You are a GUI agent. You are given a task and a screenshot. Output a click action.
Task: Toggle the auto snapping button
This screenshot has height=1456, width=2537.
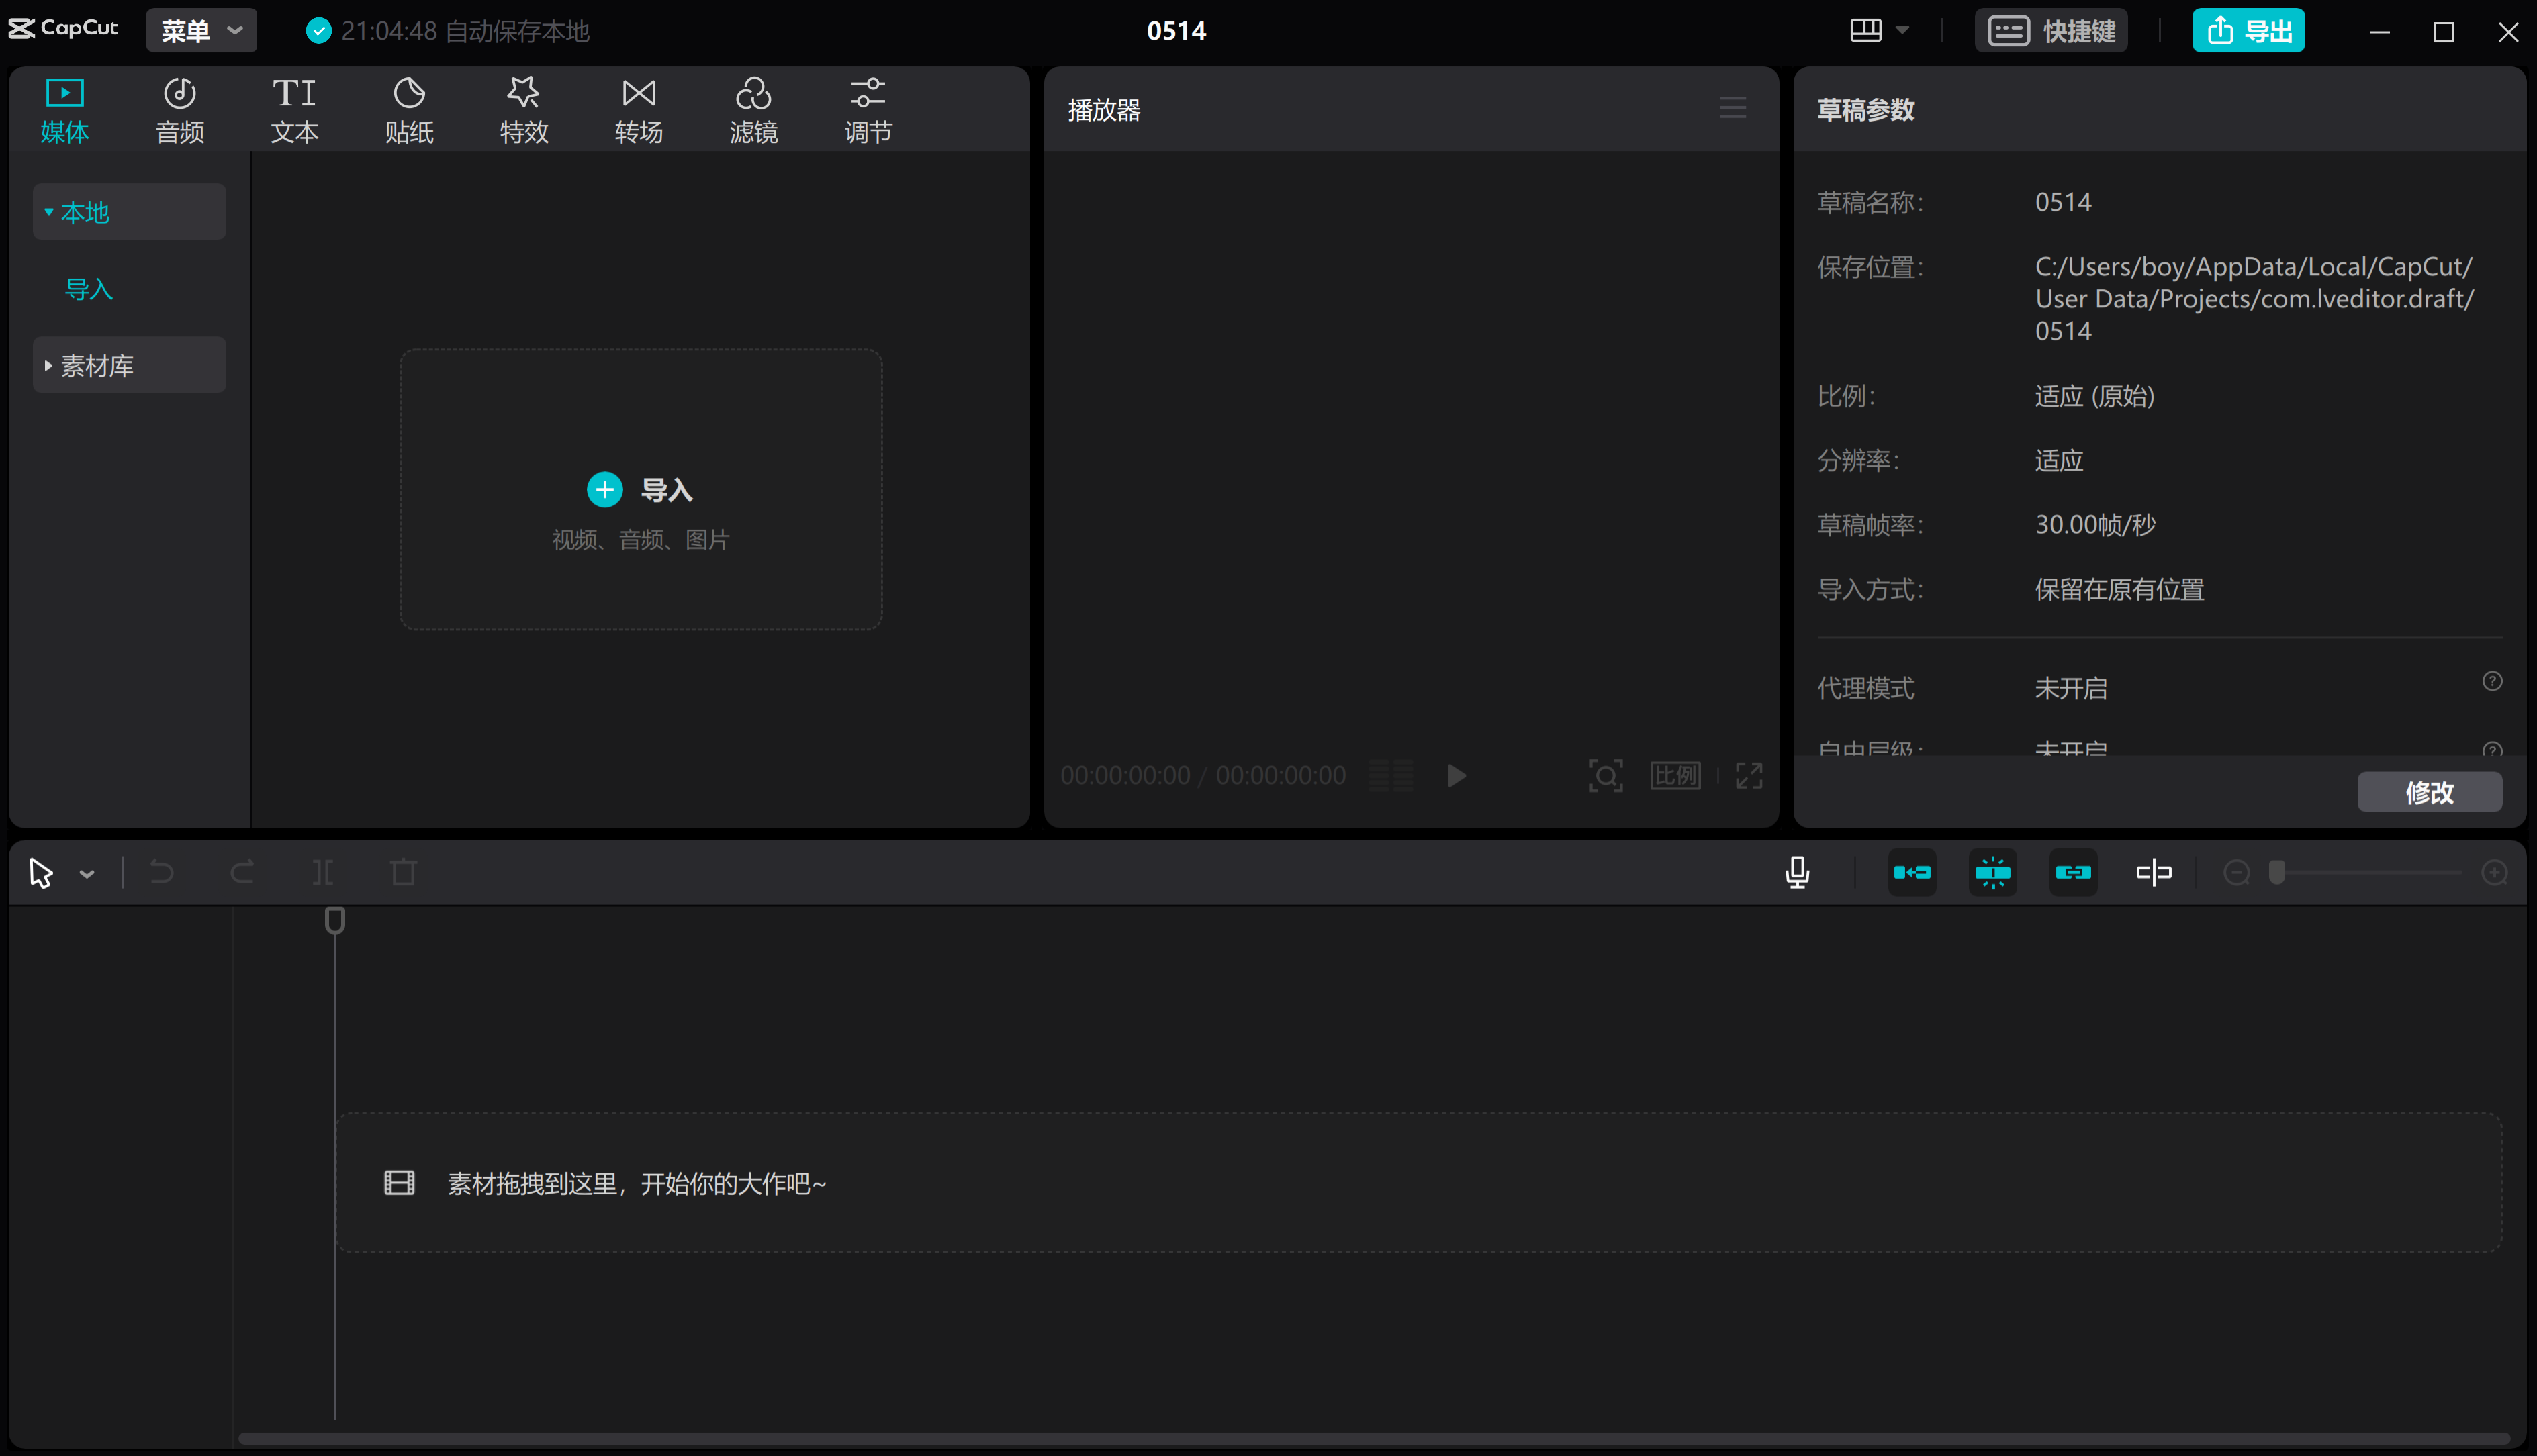click(1993, 872)
